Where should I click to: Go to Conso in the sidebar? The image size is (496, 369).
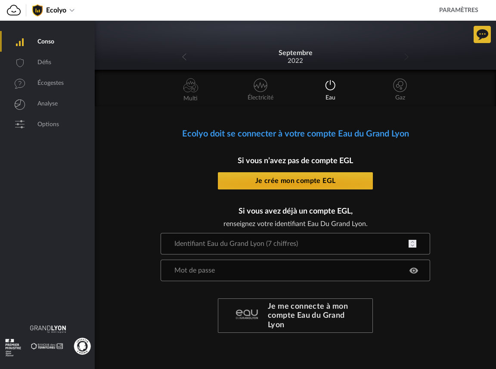coord(47,41)
